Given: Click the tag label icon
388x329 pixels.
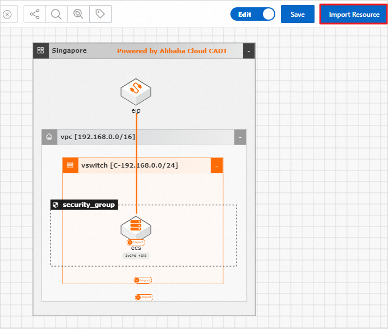Looking at the screenshot, I should 100,14.
